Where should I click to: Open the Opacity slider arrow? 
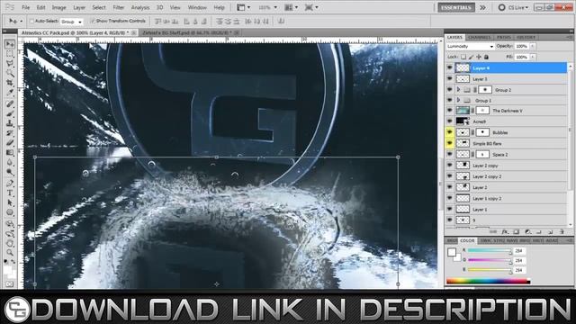pyautogui.click(x=532, y=46)
